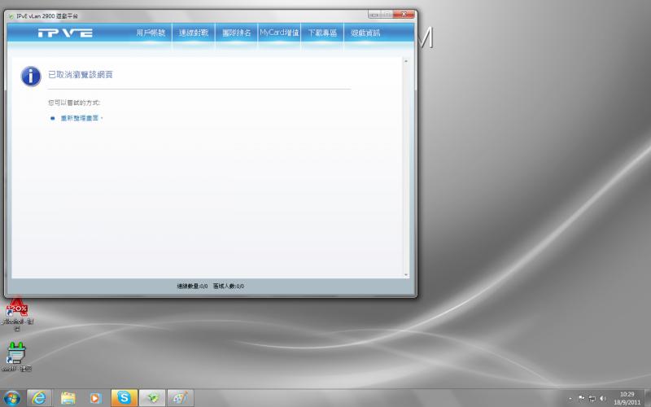Maximize the IPvE window

(387, 14)
